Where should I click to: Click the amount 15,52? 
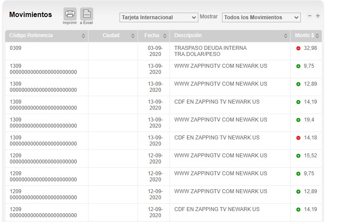coord(310,155)
